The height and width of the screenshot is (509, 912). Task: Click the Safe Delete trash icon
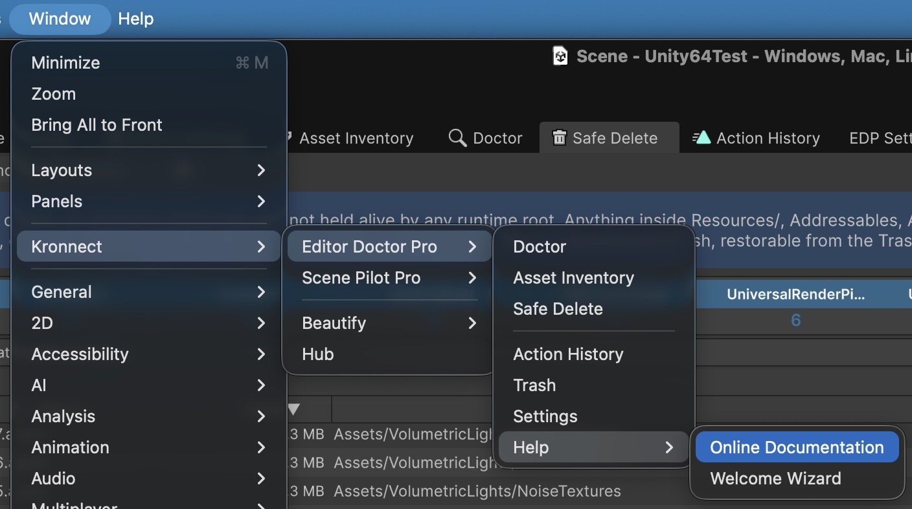coord(559,137)
